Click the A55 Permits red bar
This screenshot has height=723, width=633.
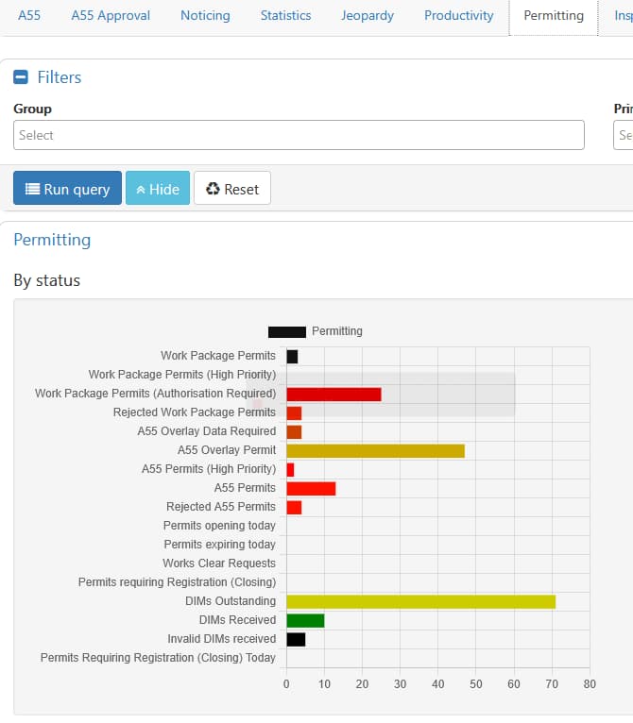pyautogui.click(x=311, y=488)
